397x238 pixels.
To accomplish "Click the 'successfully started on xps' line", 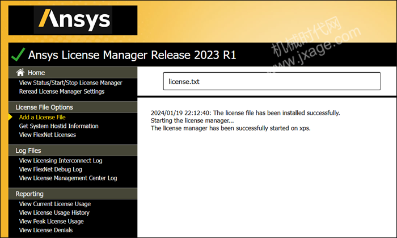I will (230, 128).
